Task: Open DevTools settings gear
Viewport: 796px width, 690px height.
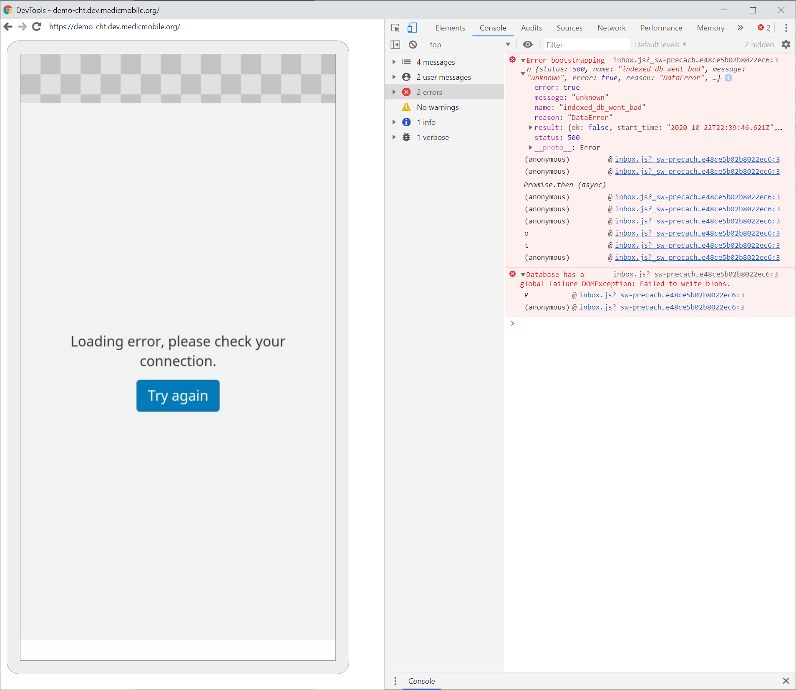Action: (x=787, y=44)
